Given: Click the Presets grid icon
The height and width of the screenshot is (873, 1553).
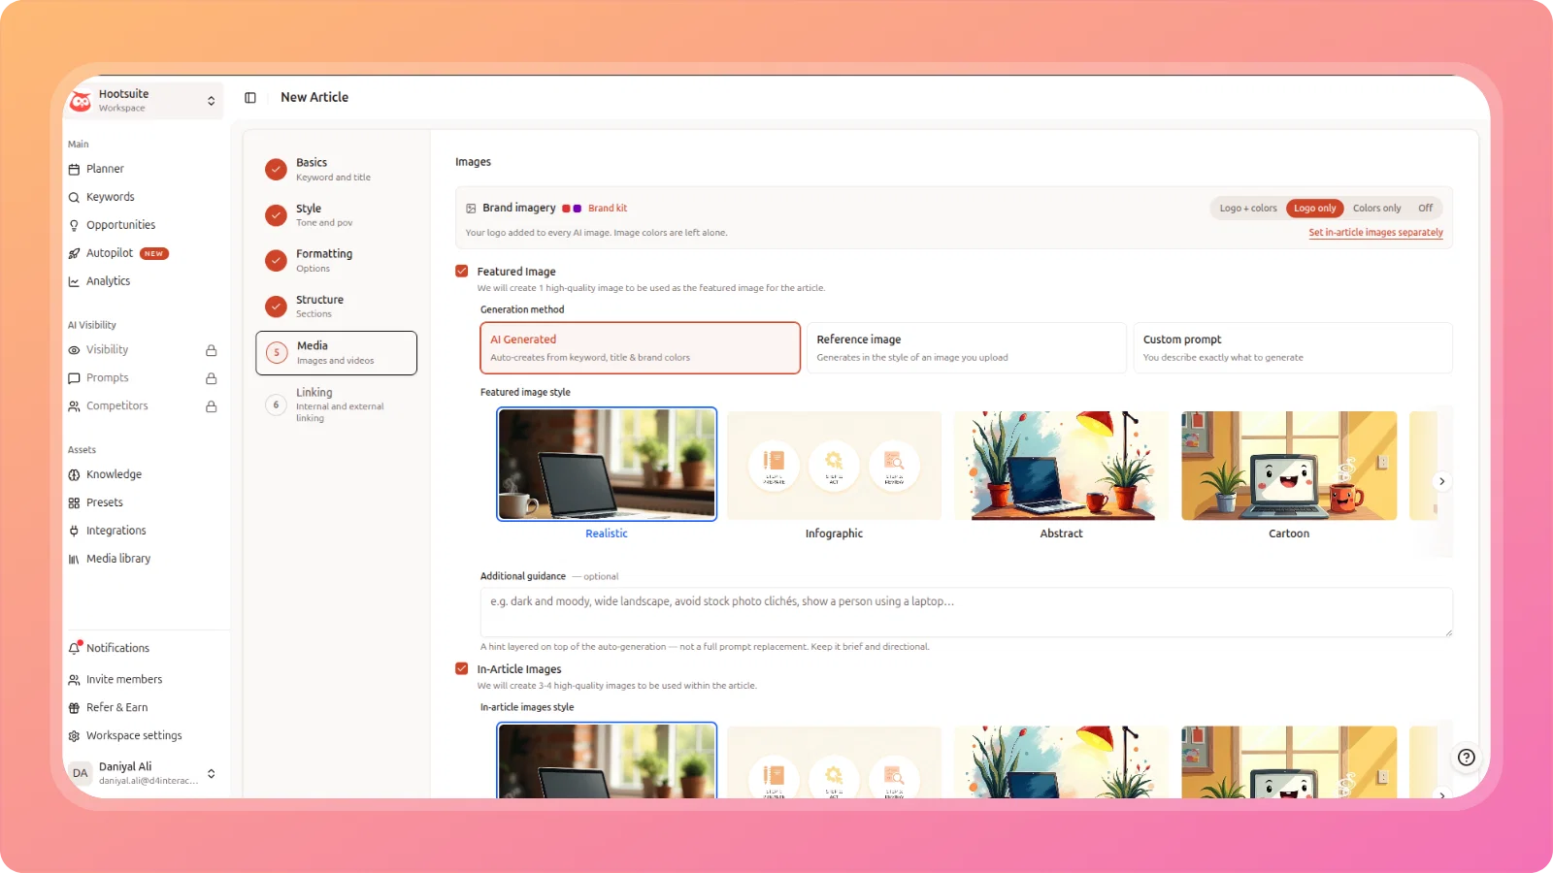Looking at the screenshot, I should click(74, 503).
